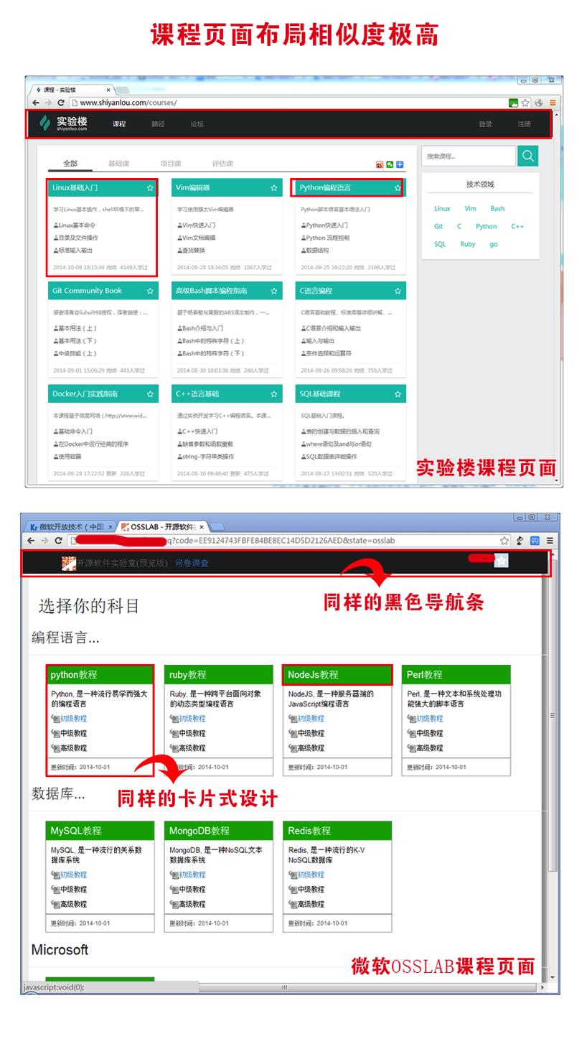Click the Bash tag under 技术领域
Viewport: 587px width, 1044px height.
coord(497,209)
